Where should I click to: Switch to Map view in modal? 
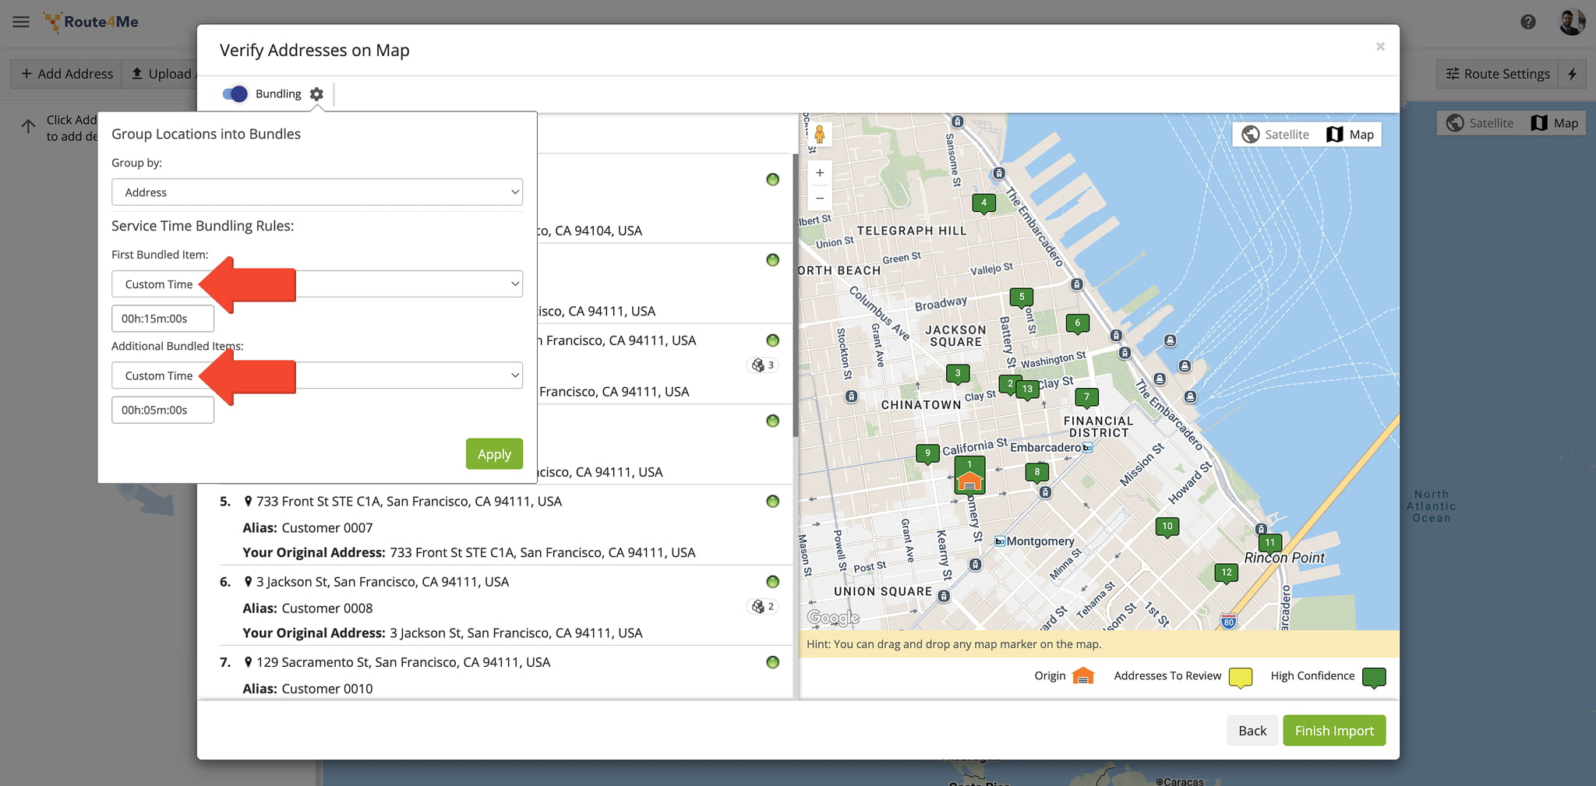[1351, 135]
